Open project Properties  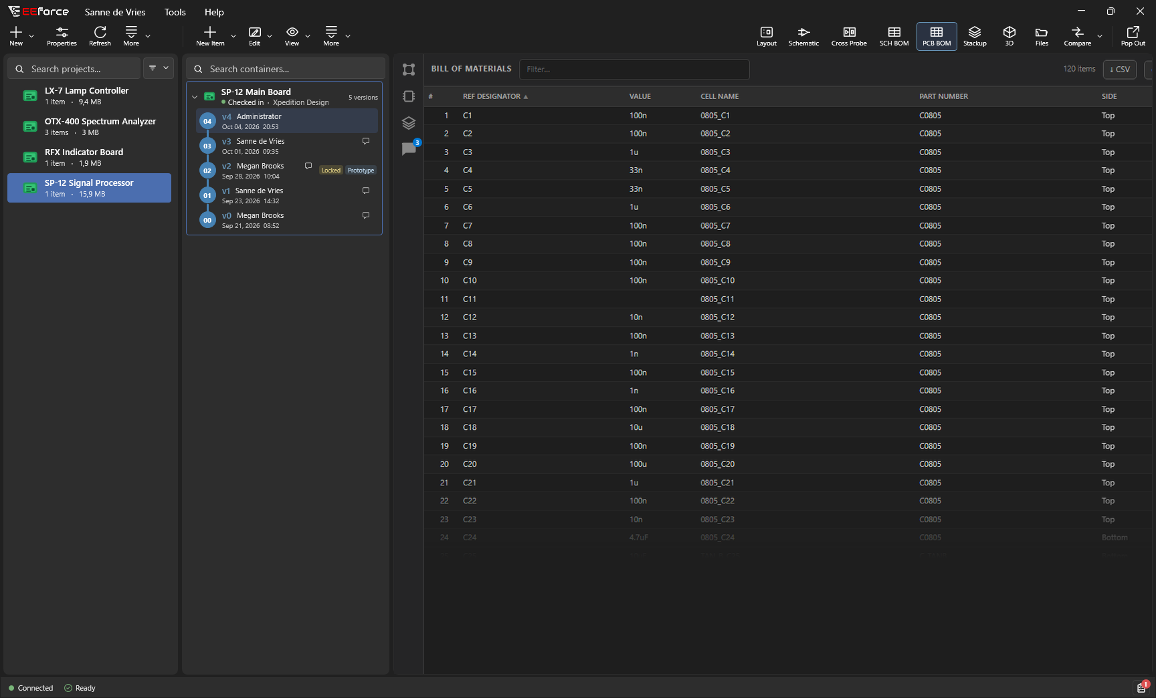pyautogui.click(x=62, y=36)
